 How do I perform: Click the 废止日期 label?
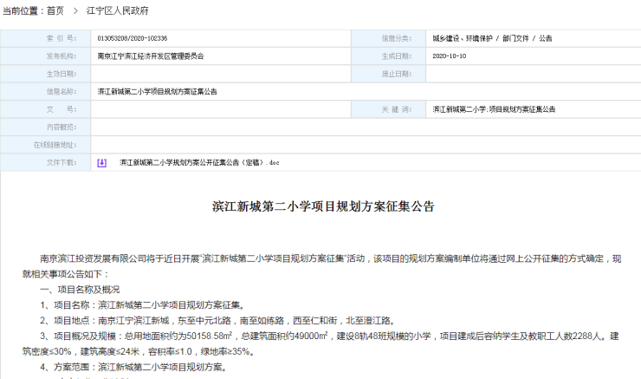pos(397,74)
